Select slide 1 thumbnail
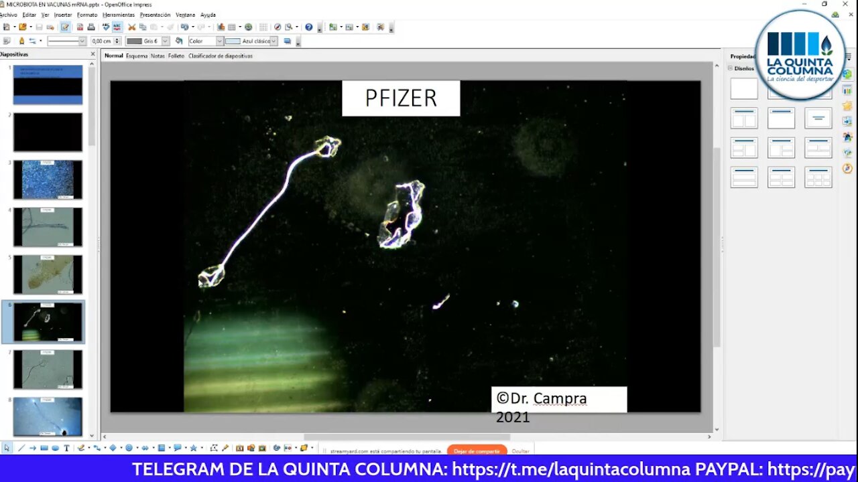This screenshot has width=858, height=482. [48, 84]
